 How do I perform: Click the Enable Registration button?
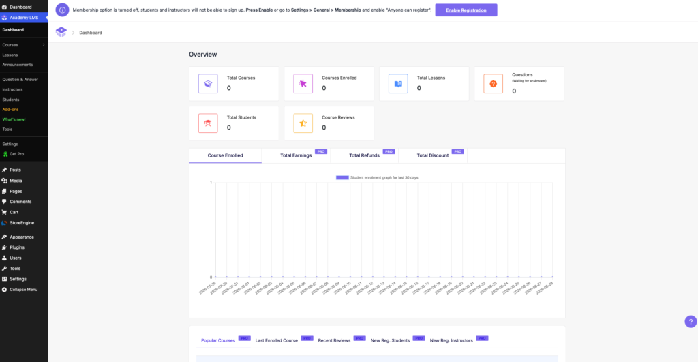coord(466,10)
